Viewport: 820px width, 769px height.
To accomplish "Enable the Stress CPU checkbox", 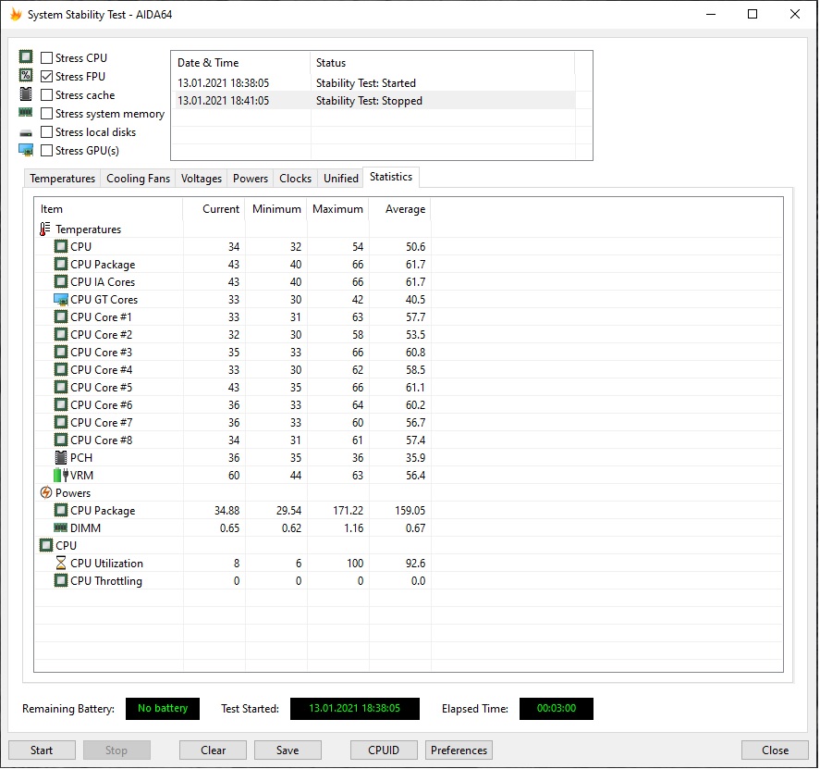I will pyautogui.click(x=46, y=57).
